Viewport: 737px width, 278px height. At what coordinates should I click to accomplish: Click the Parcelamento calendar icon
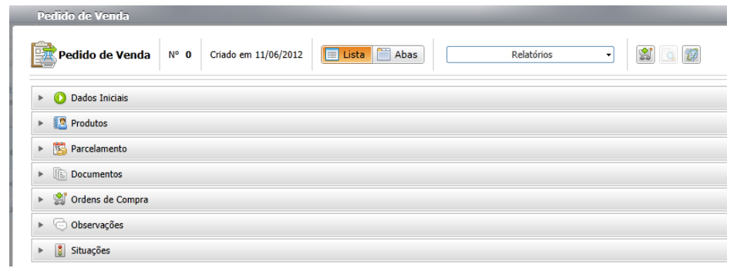[x=59, y=149]
